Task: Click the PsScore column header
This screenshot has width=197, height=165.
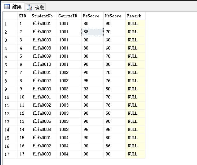Action: 92,16
